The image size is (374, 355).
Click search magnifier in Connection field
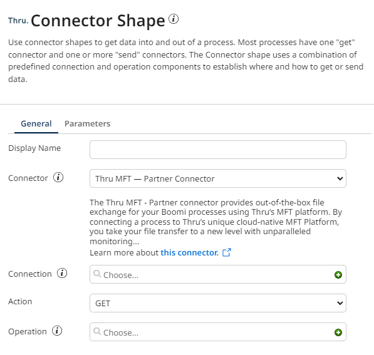point(97,274)
